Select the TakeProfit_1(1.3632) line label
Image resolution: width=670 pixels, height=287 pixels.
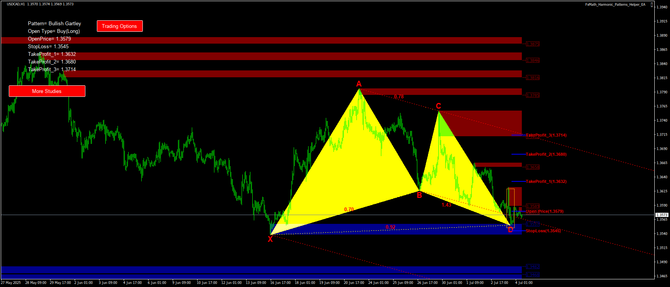coord(546,181)
